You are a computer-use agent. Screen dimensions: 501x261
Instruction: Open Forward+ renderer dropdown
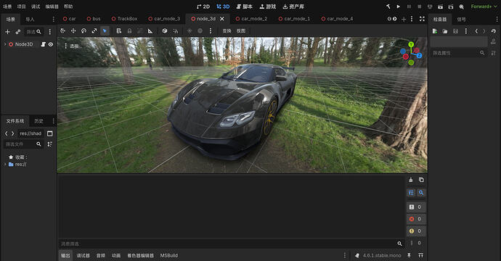point(484,7)
